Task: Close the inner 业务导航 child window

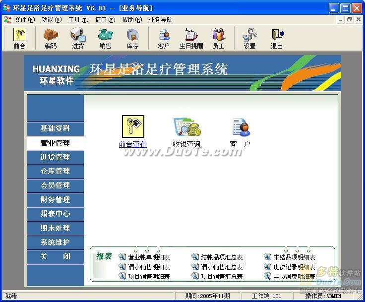Action: (359, 20)
